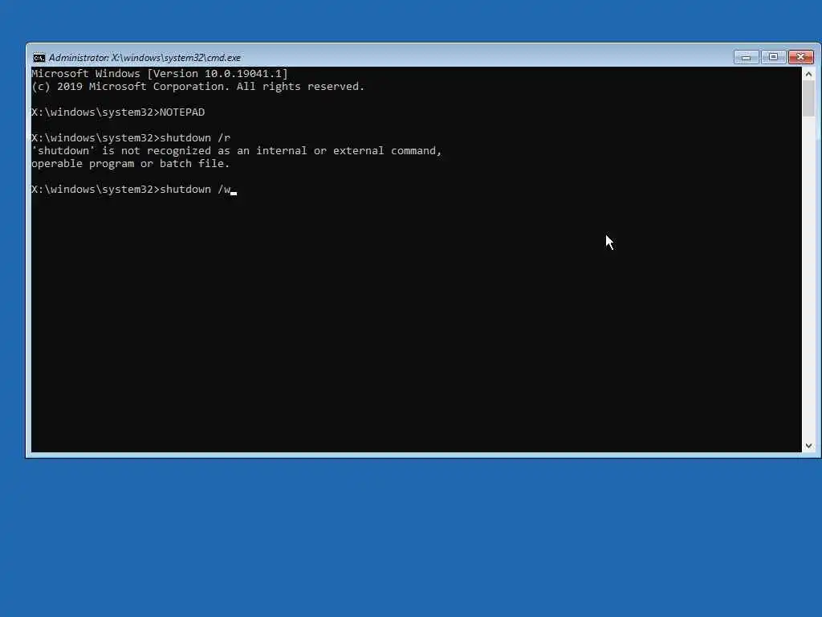Close the Administrator cmd.exe window
822x617 pixels.
801,57
